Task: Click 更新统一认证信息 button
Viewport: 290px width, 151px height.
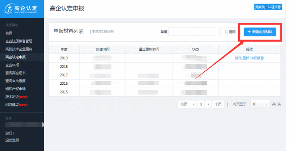Action: [268, 7]
